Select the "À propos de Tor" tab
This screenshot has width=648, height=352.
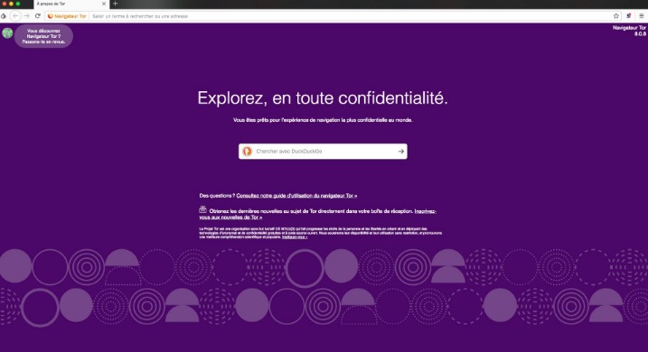70,4
